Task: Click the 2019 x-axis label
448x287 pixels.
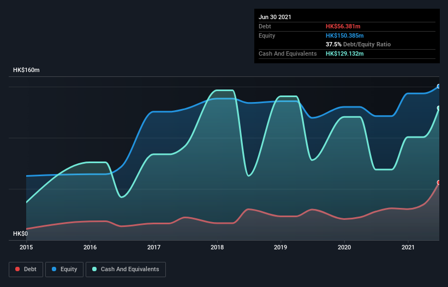Action: (280, 247)
